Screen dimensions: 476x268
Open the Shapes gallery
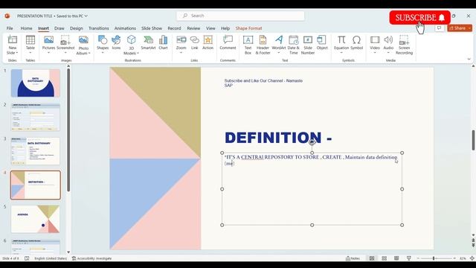103,45
